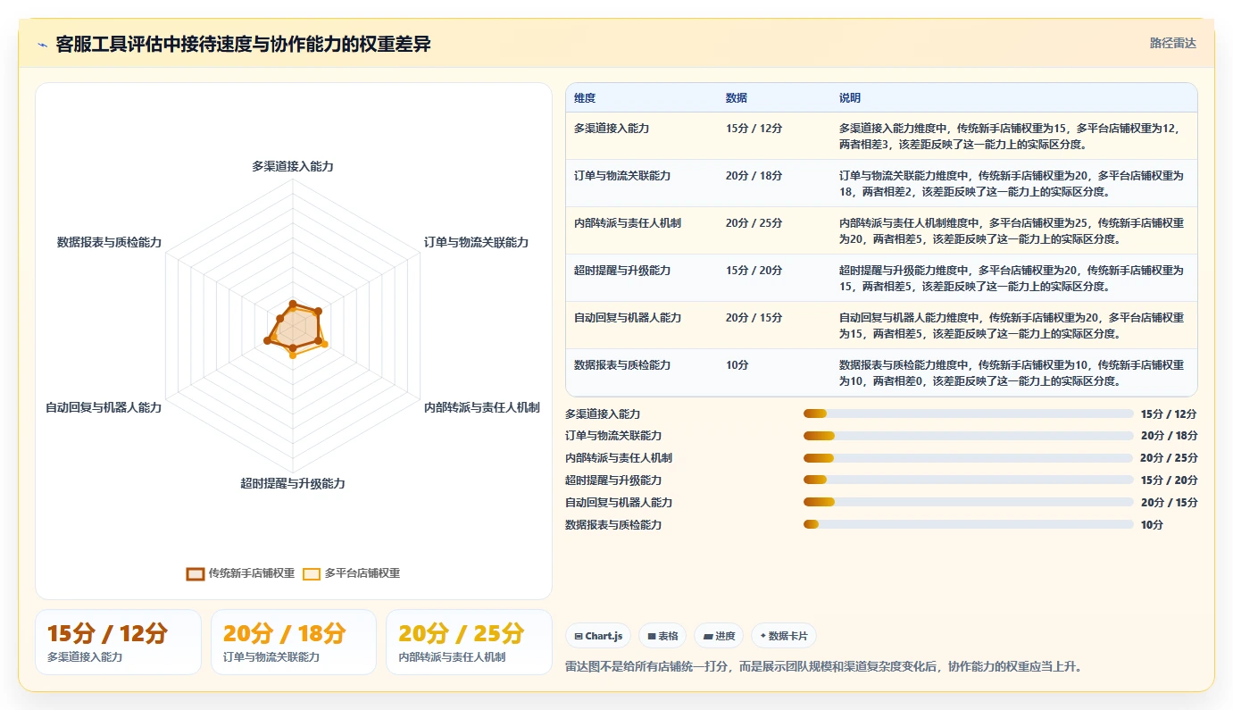This screenshot has height=710, width=1233.
Task: Click the 超时提醒与升级能力 progress bar
Action: 968,480
